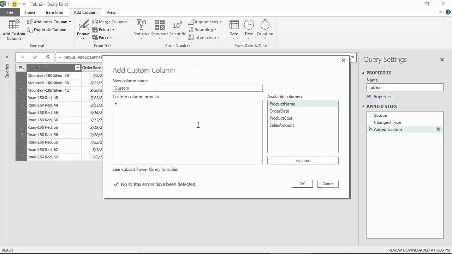Select ProductName in Available columns

303,104
